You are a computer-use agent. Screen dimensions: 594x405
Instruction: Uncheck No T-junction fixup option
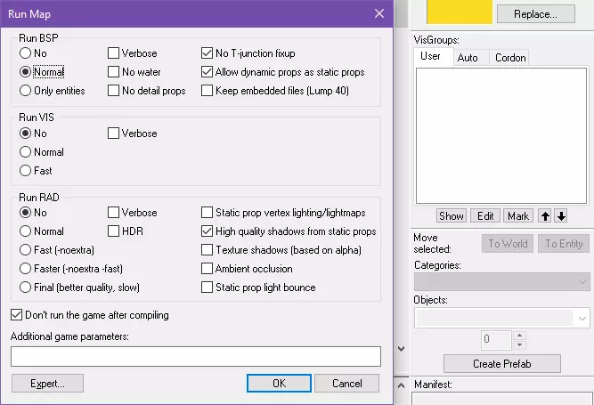click(208, 53)
